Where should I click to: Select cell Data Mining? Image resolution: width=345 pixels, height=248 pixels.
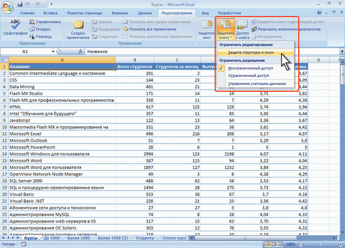click(62, 87)
